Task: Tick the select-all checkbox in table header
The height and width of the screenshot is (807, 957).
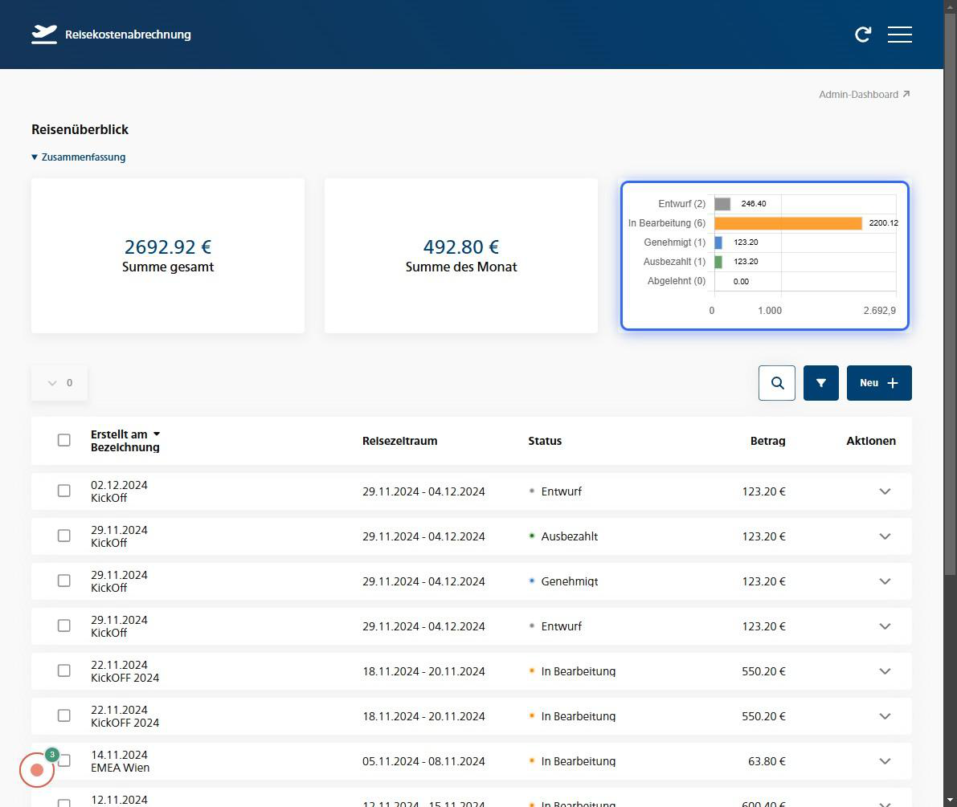Action: [x=64, y=440]
